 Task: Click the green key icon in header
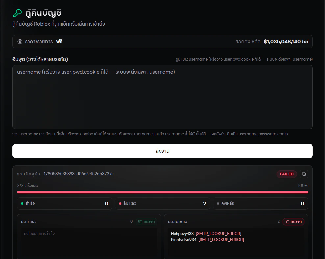(x=17, y=13)
